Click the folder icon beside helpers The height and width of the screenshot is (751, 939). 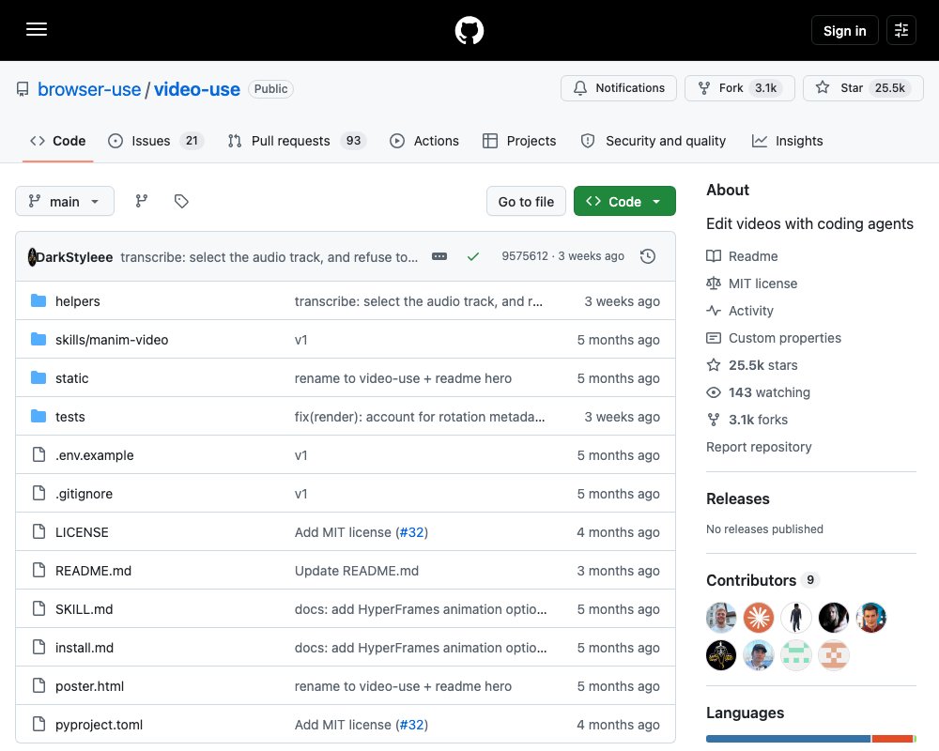(x=38, y=300)
